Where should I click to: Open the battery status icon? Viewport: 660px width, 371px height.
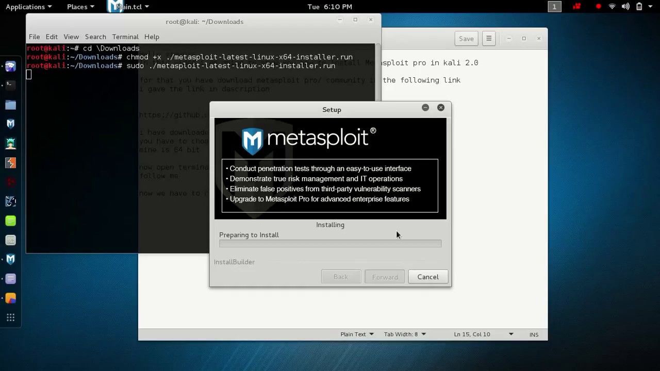[x=639, y=7]
